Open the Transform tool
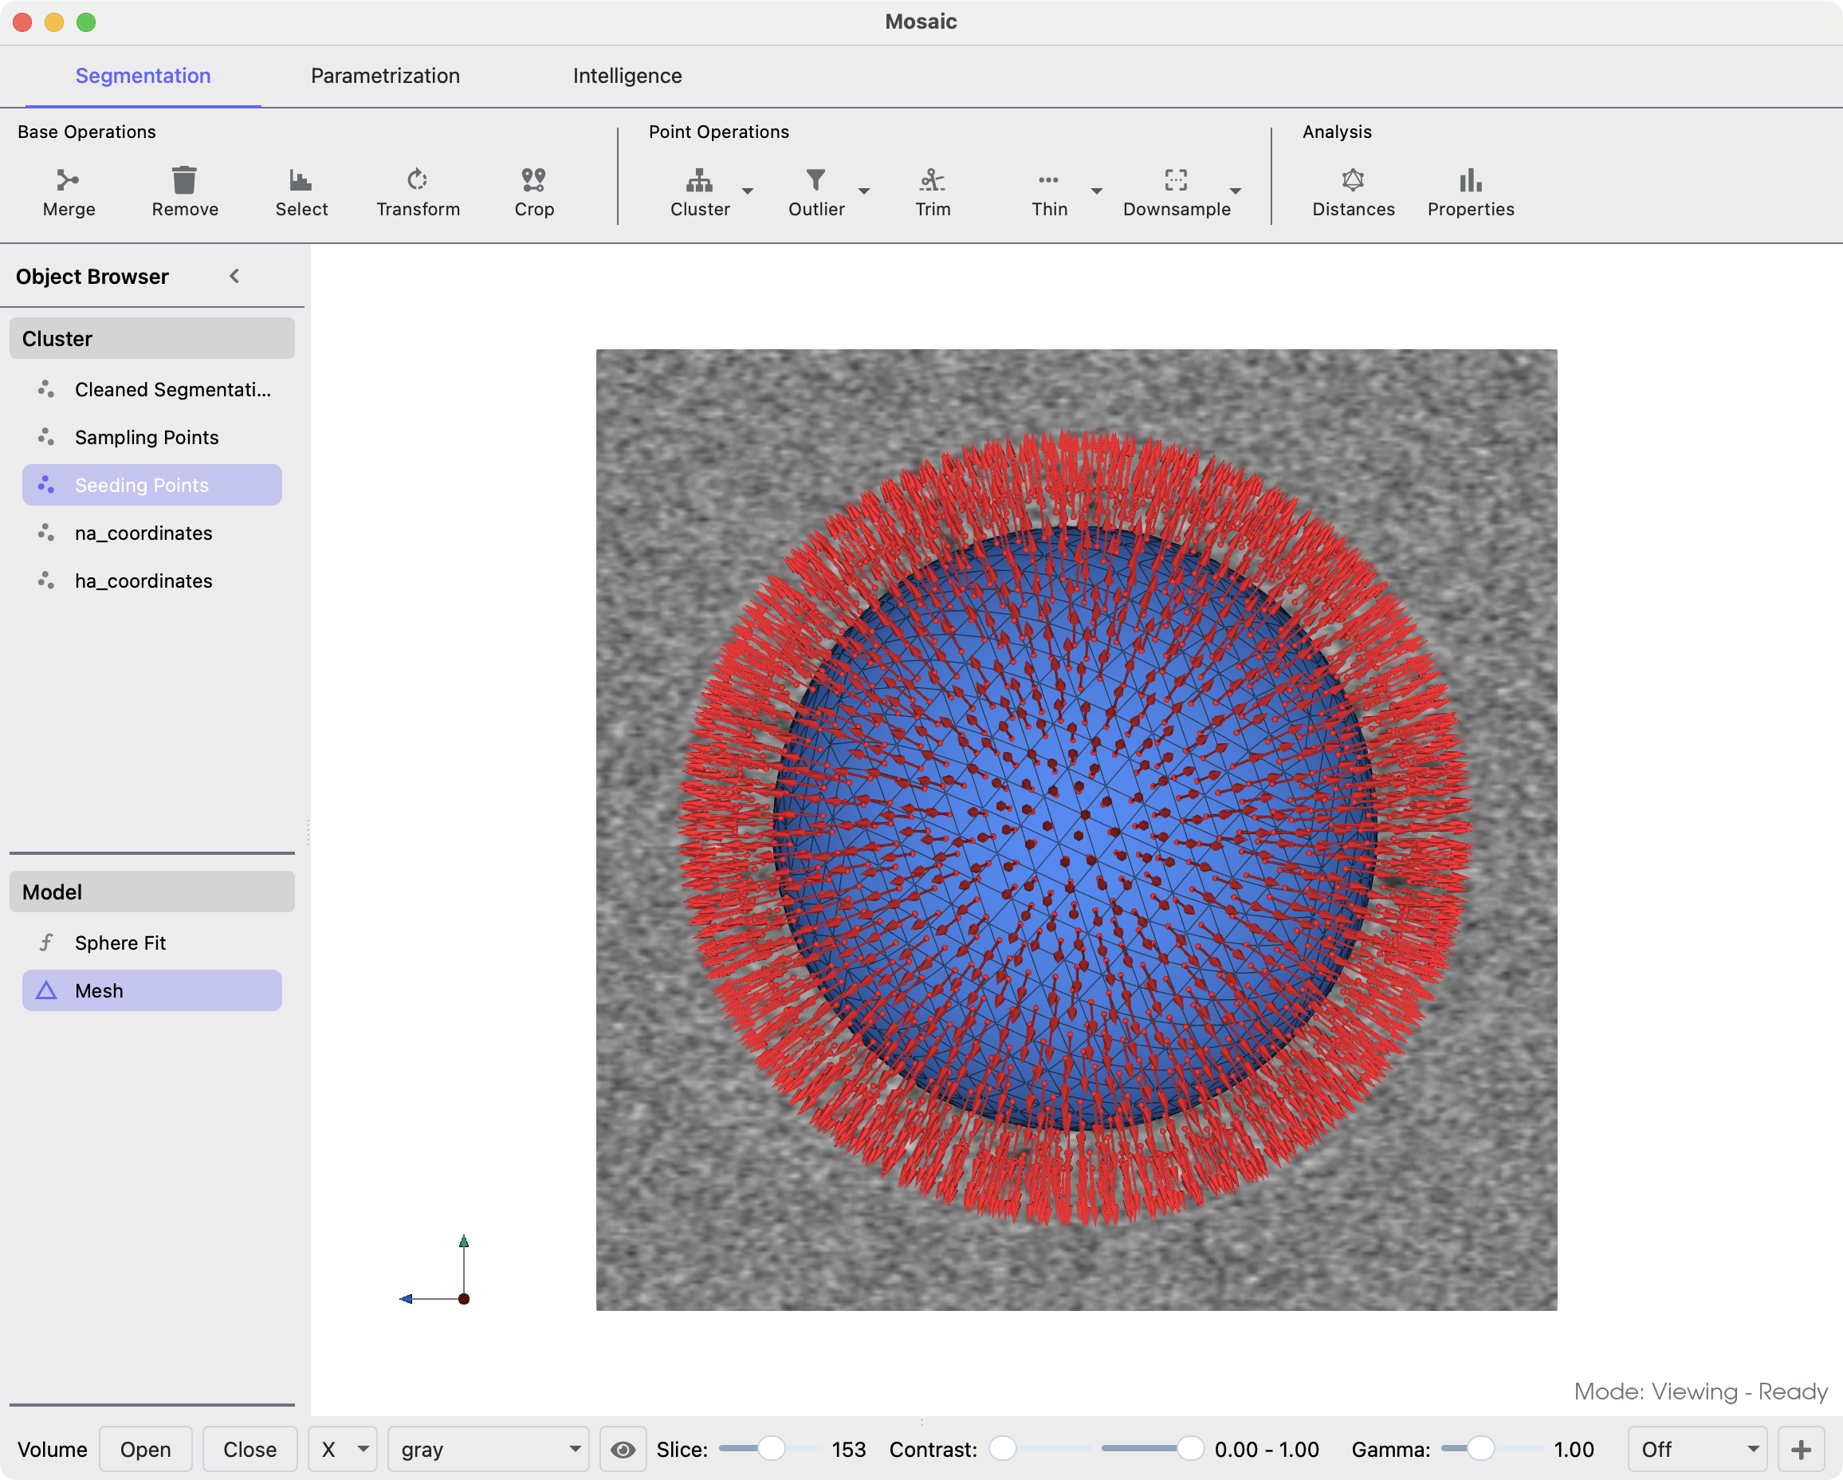Image resolution: width=1843 pixels, height=1480 pixels. coord(417,192)
